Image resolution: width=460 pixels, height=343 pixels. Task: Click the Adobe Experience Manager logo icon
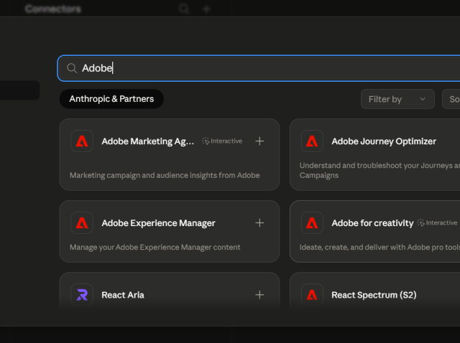point(82,223)
